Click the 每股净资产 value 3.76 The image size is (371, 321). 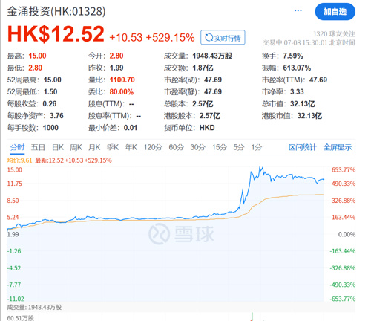click(56, 116)
